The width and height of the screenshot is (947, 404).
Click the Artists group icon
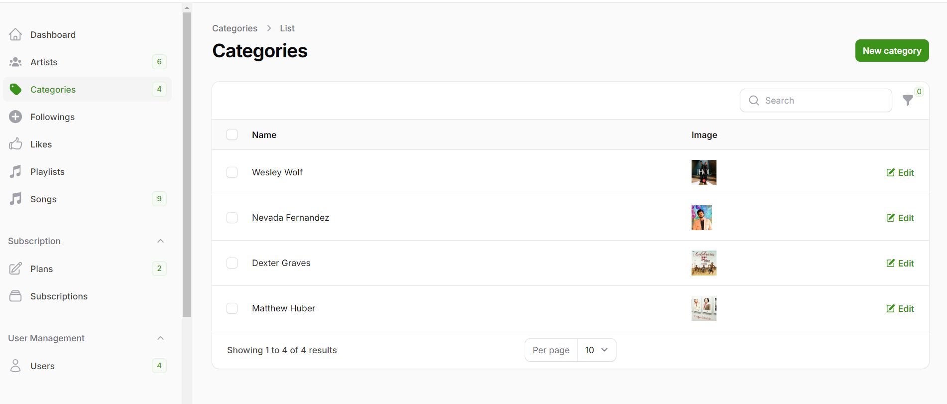click(x=15, y=62)
